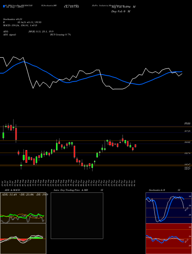Click the MACD values line
This screenshot has width=192, height=254.
20,25
